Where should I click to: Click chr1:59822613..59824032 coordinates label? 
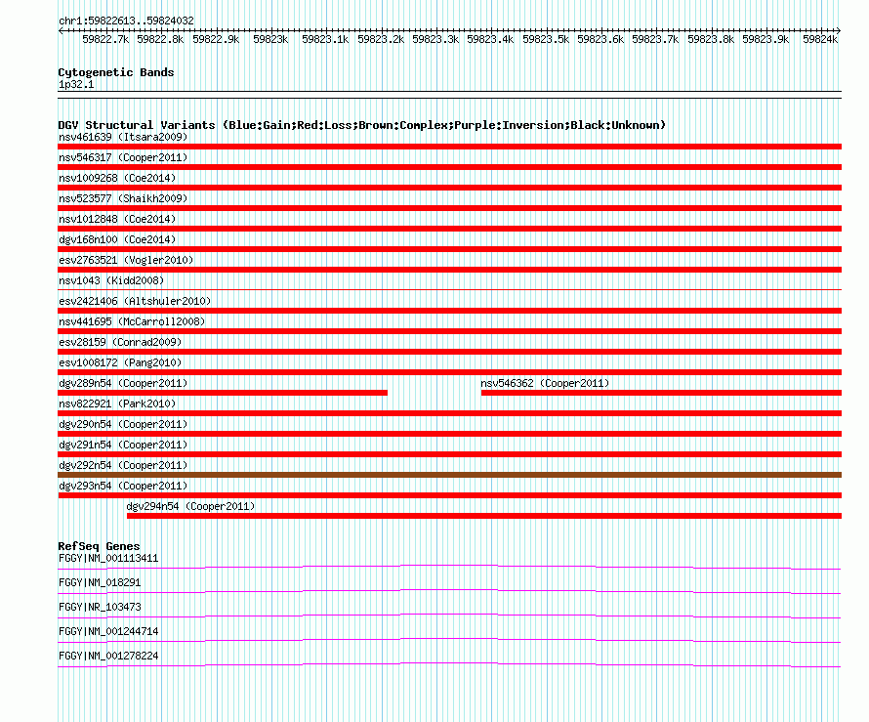coord(126,21)
